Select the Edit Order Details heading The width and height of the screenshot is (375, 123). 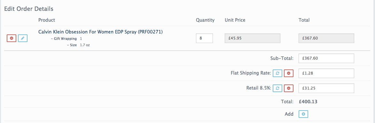click(x=29, y=9)
